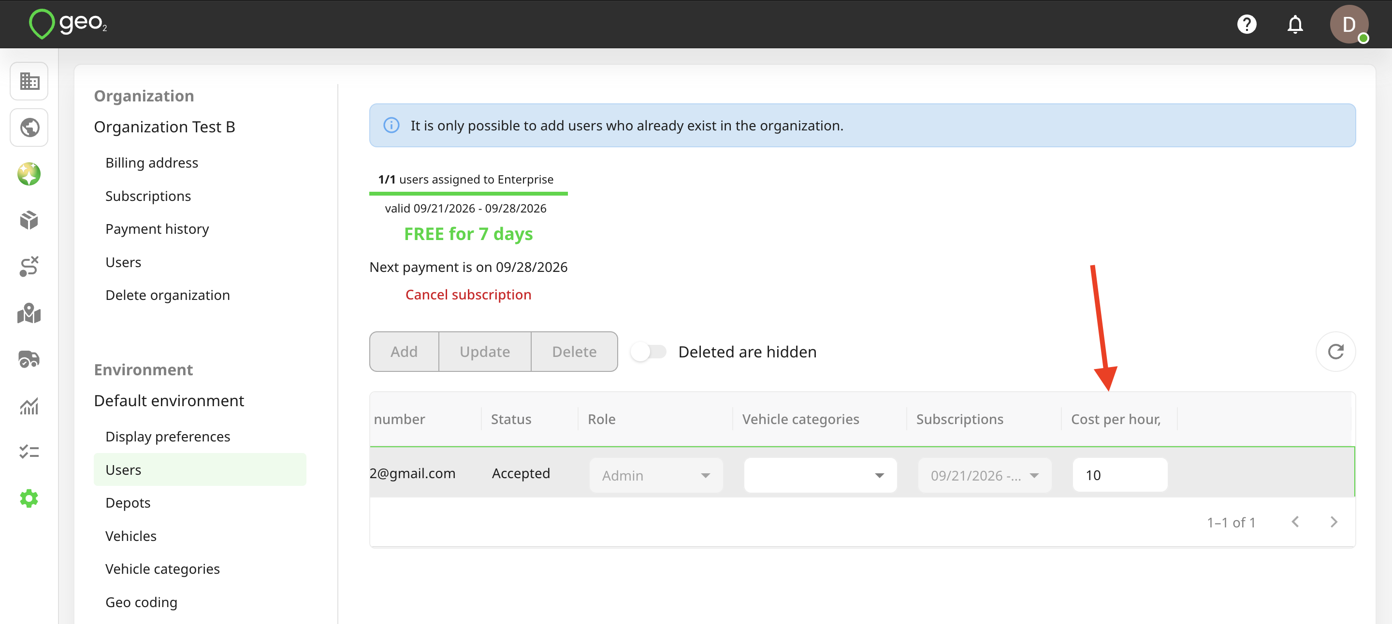Open the organization building icon in sidebar
The width and height of the screenshot is (1392, 624).
point(29,81)
